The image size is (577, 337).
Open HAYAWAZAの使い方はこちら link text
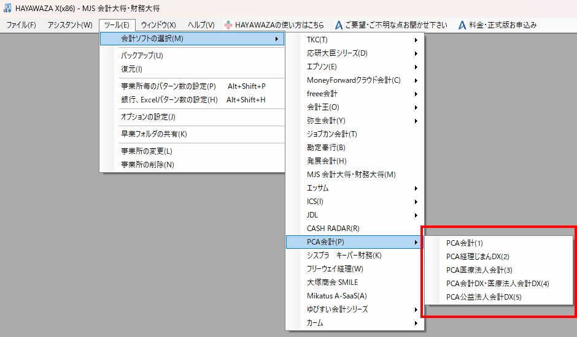click(x=279, y=25)
